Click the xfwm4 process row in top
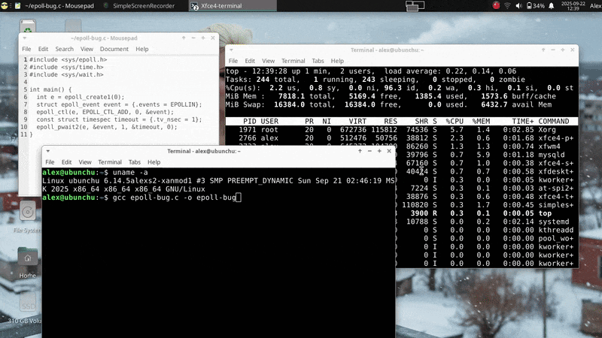The height and width of the screenshot is (338, 602). point(487,146)
